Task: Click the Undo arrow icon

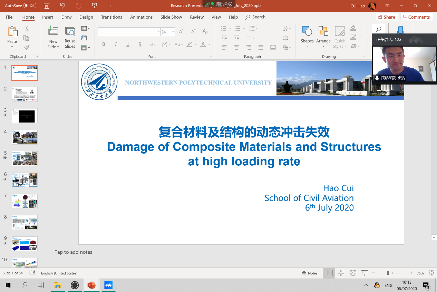Action: (62, 6)
